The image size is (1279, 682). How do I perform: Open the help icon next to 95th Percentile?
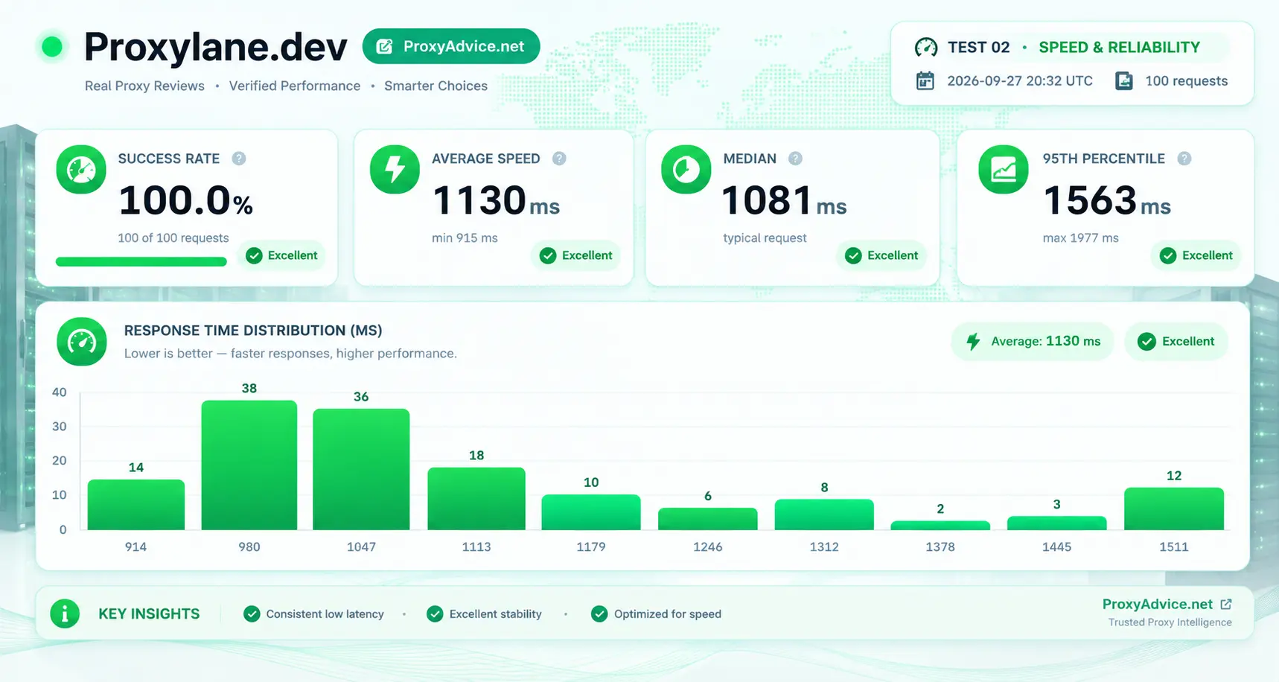tap(1184, 159)
